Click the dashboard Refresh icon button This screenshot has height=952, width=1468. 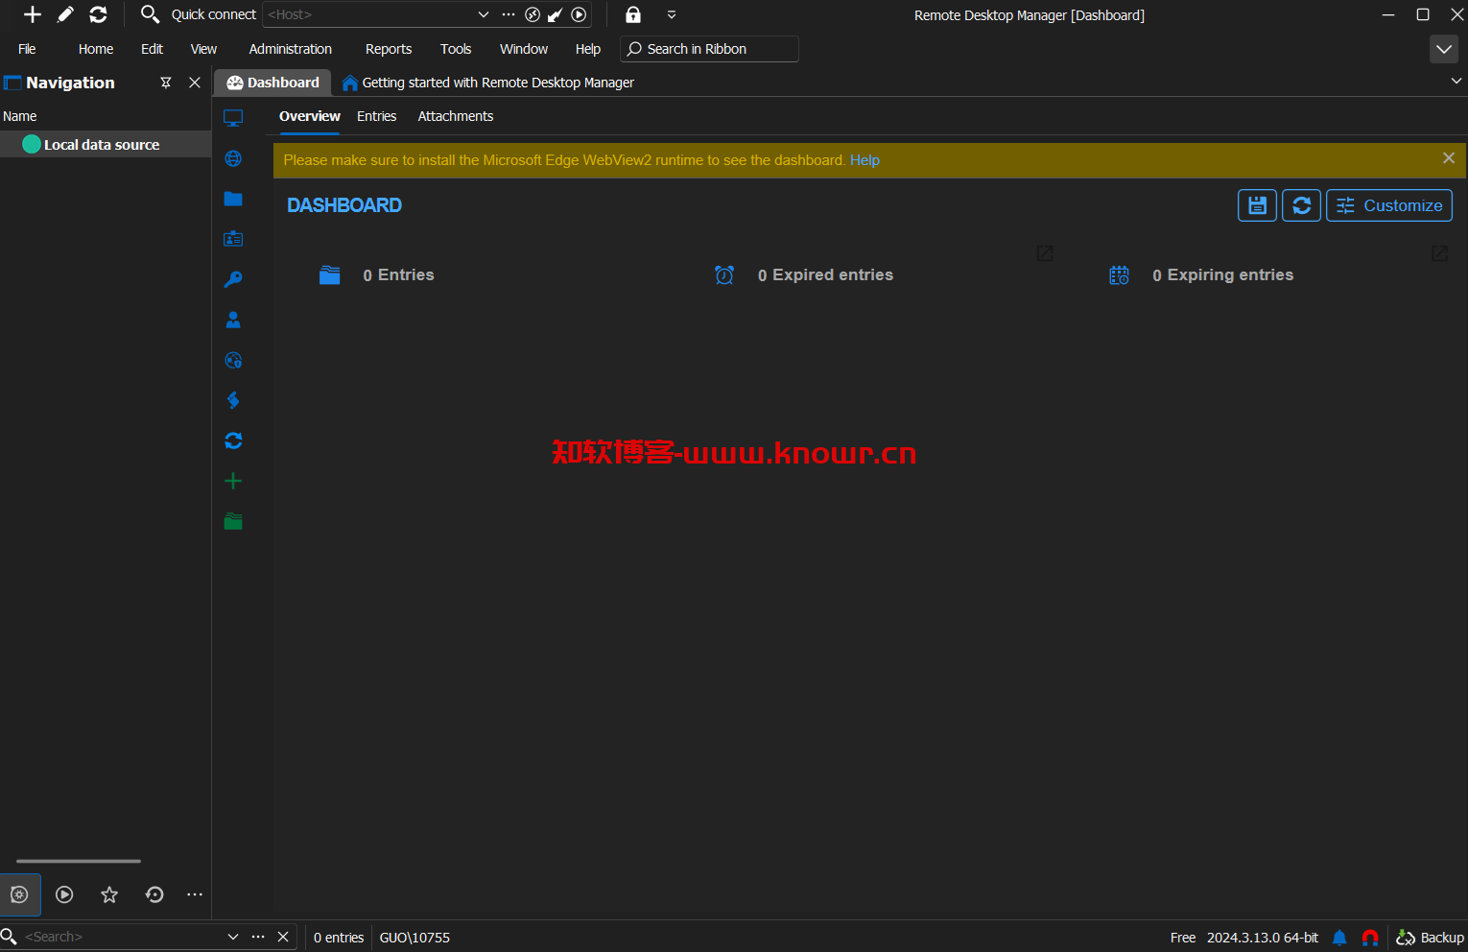(1302, 205)
